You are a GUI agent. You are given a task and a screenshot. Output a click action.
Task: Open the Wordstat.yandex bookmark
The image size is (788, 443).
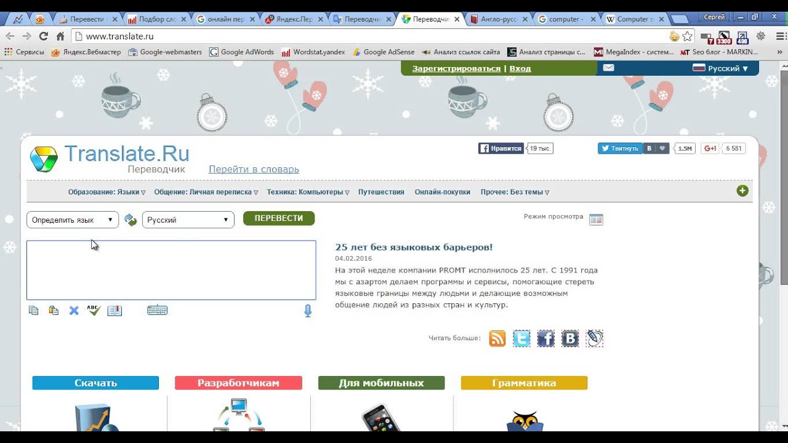tap(313, 52)
